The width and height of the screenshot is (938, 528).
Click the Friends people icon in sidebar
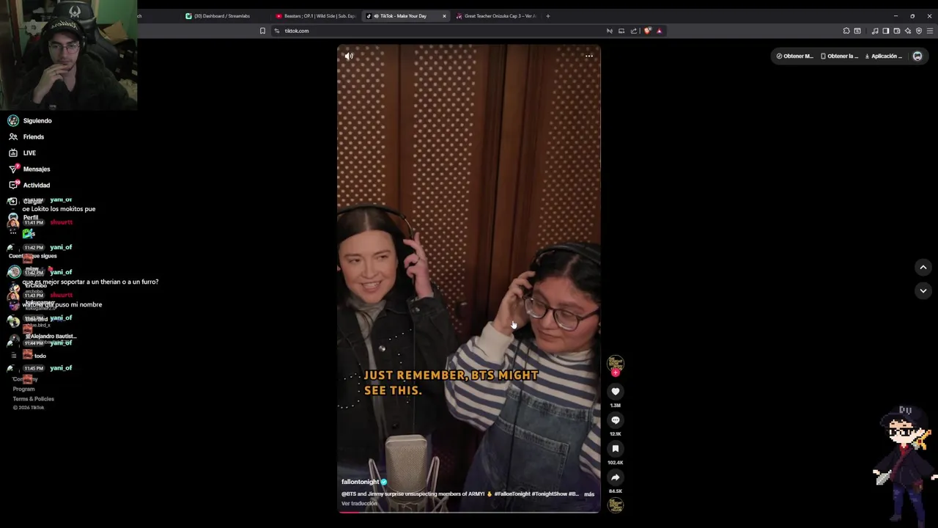coord(13,136)
